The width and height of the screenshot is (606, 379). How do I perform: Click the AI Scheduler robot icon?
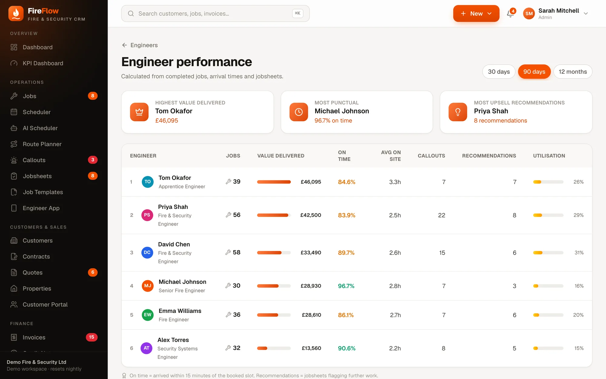coord(14,128)
